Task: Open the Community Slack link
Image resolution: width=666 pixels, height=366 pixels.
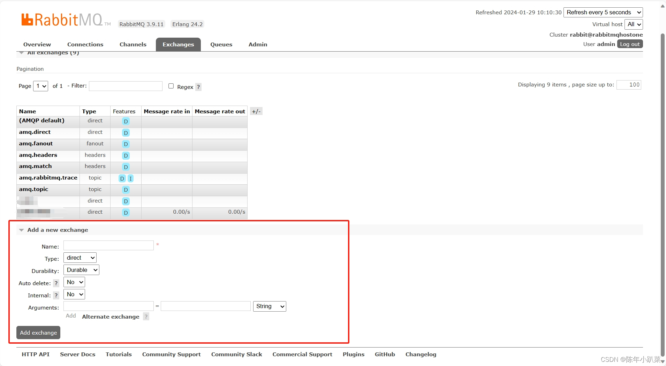Action: point(236,354)
